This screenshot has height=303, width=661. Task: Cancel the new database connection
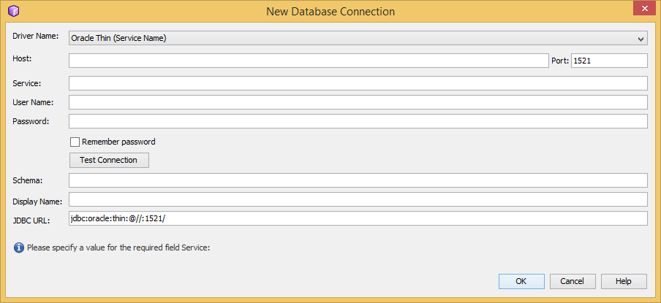point(572,281)
